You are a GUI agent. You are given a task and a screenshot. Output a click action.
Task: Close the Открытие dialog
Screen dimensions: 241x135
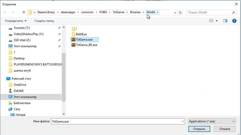coord(236,4)
